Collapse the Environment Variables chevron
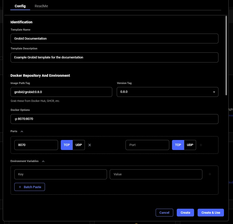The height and width of the screenshot is (224, 233). [x=43, y=161]
